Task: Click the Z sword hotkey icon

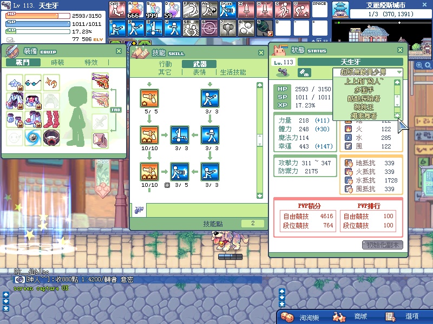Action: 246,10
